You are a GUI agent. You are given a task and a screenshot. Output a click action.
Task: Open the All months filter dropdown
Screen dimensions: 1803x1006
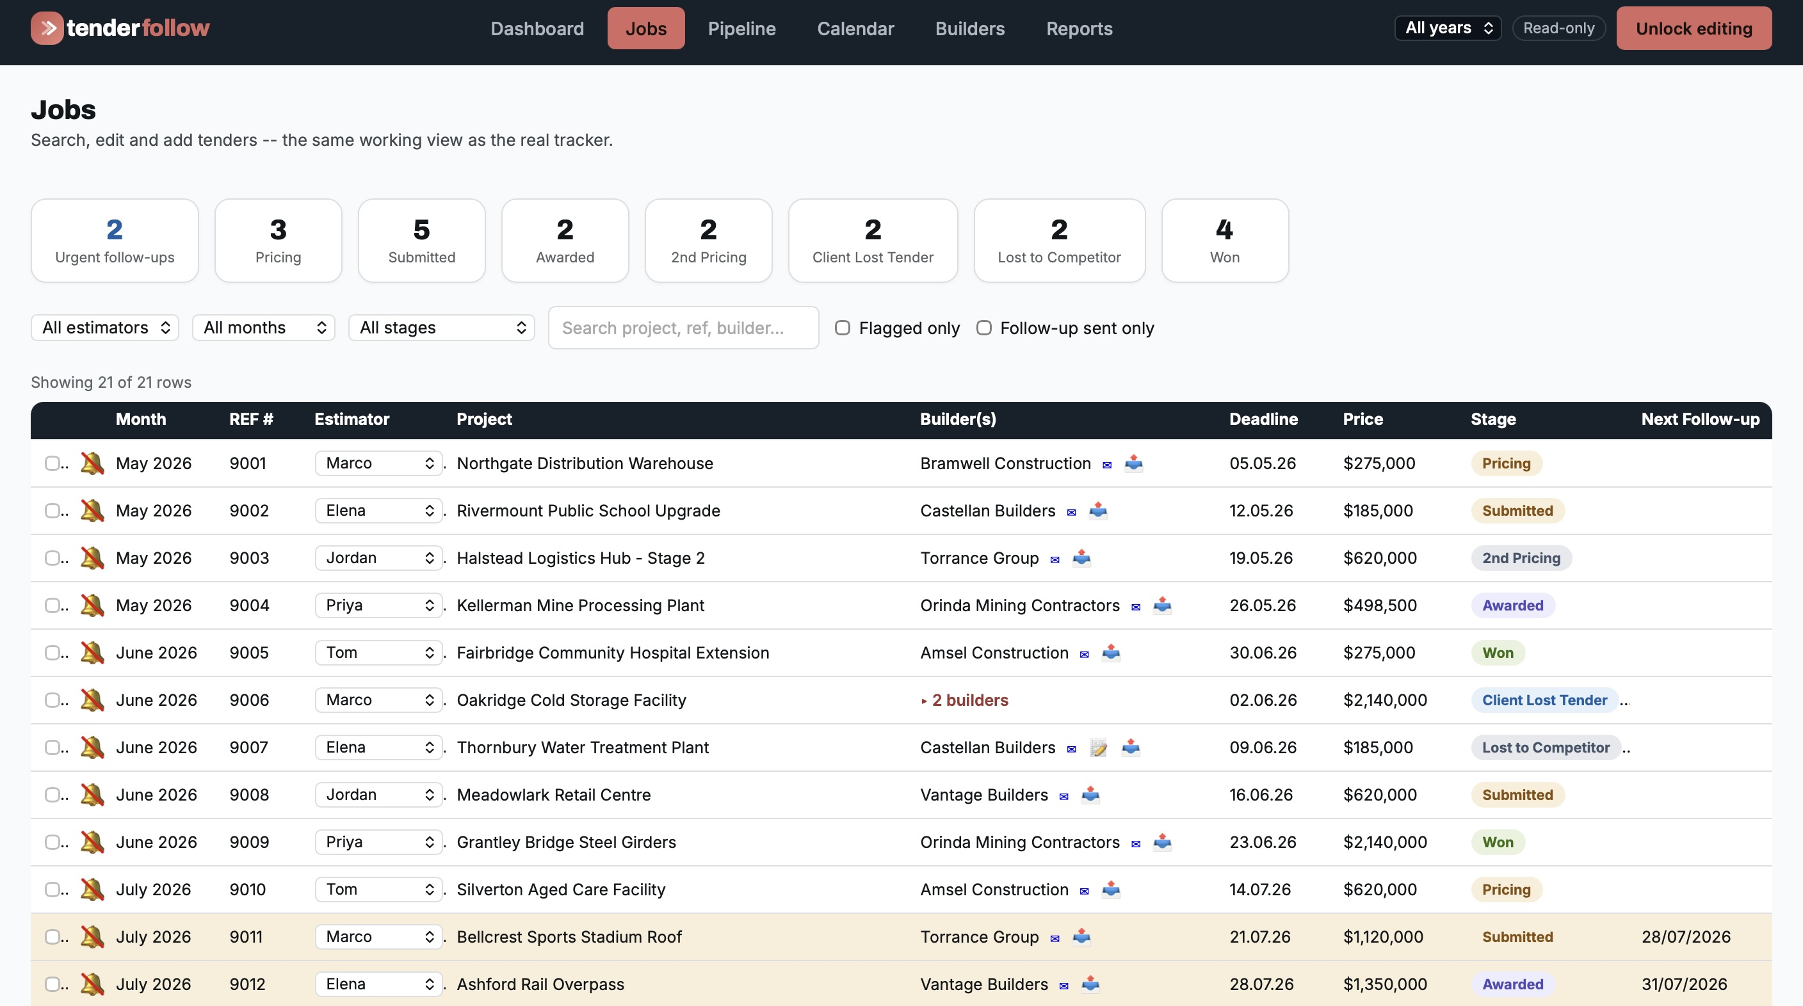click(264, 328)
